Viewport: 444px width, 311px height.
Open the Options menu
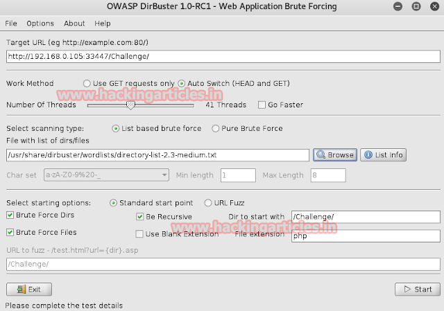[x=40, y=24]
